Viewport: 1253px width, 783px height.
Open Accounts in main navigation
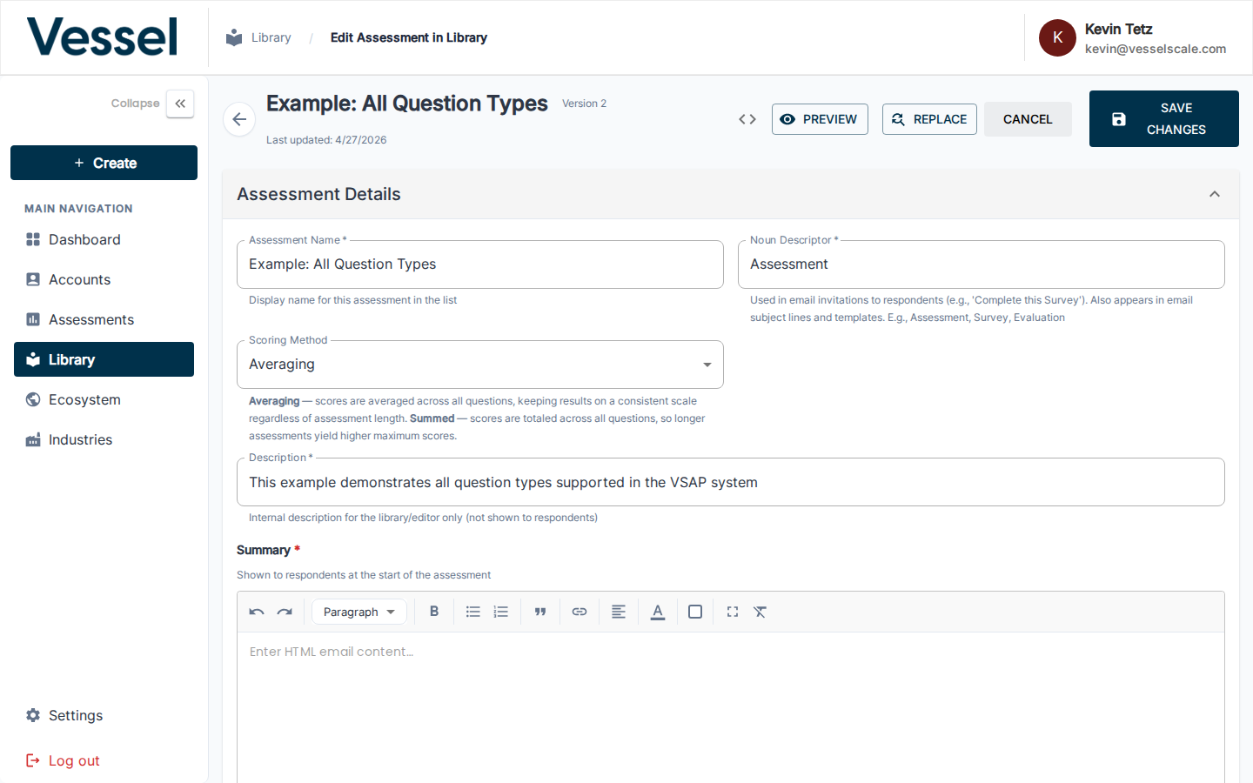(104, 279)
